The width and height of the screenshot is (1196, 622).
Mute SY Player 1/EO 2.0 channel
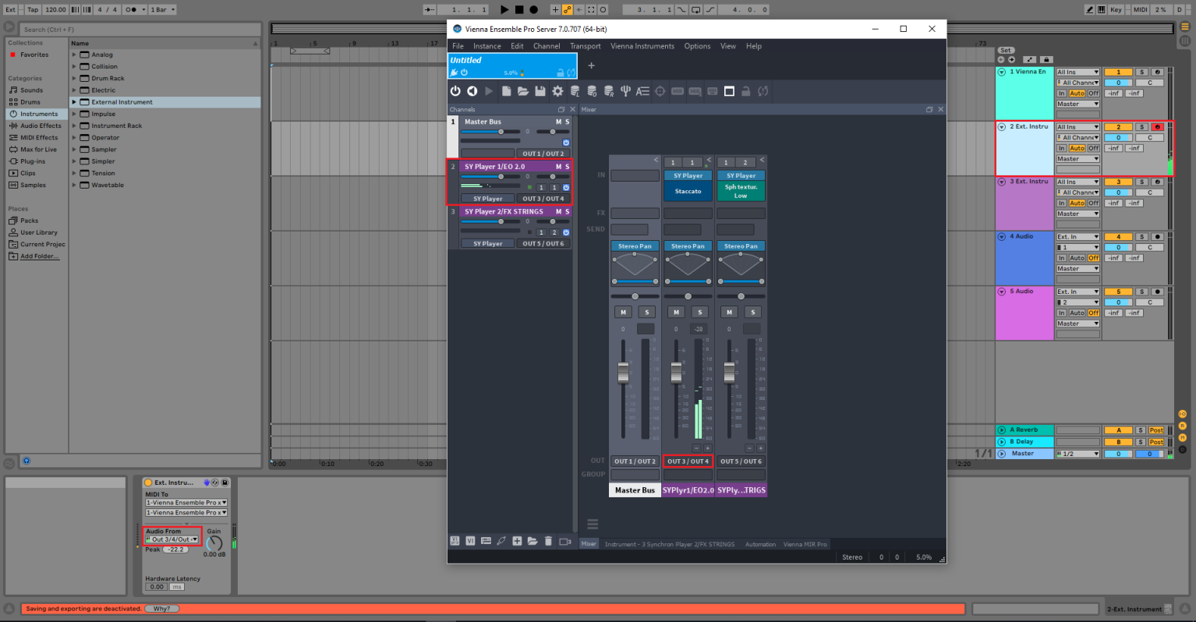tap(558, 167)
